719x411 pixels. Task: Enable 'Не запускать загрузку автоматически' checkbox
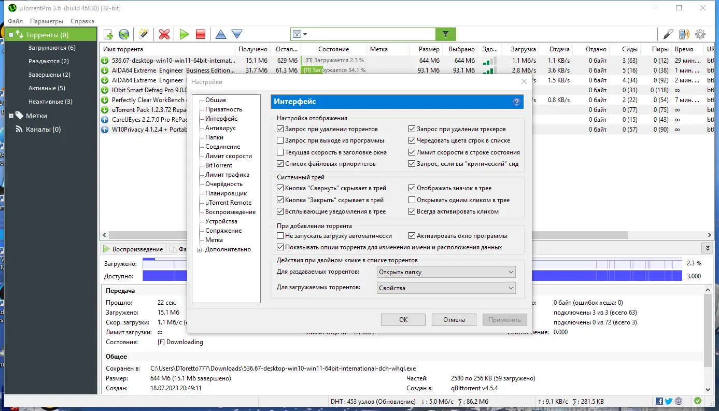280,236
